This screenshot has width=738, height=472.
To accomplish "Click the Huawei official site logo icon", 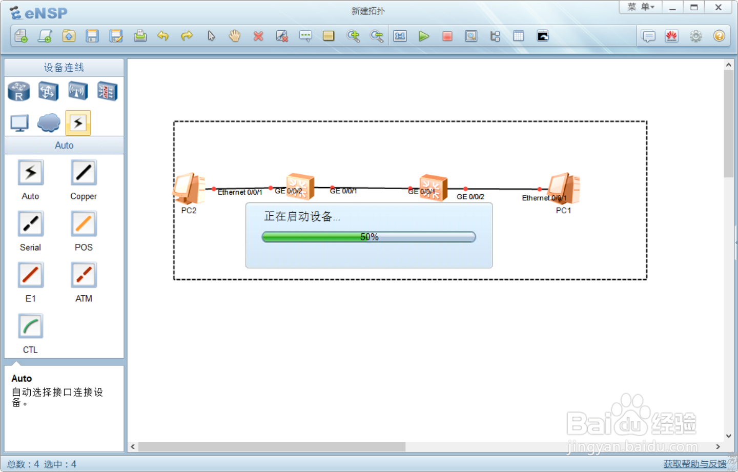I will pyautogui.click(x=672, y=36).
